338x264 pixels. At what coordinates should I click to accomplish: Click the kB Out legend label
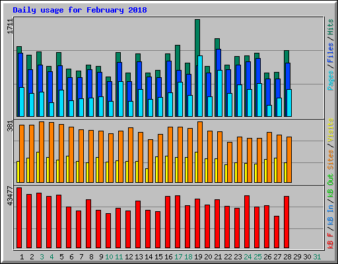[x=331, y=186]
